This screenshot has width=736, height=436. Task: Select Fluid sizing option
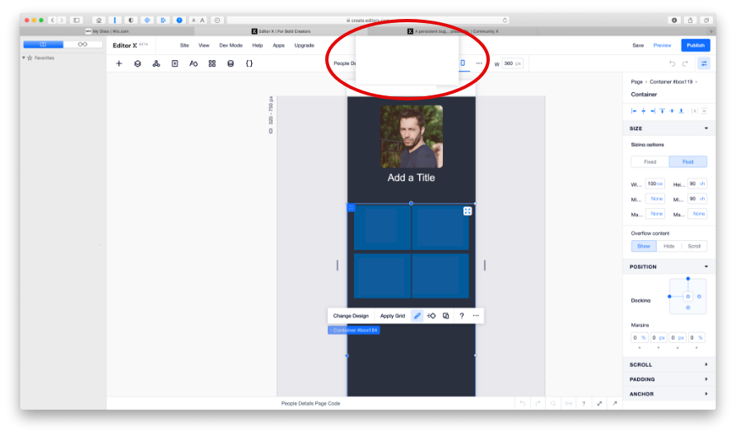tap(688, 162)
